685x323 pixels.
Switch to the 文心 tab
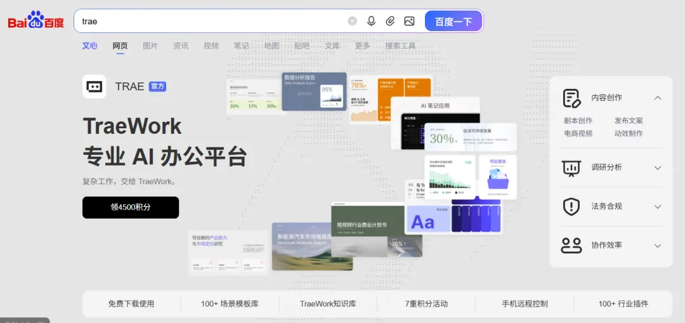(x=90, y=46)
